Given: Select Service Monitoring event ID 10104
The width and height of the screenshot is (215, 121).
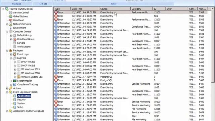Looking at the screenshot, I should (x=130, y=84).
